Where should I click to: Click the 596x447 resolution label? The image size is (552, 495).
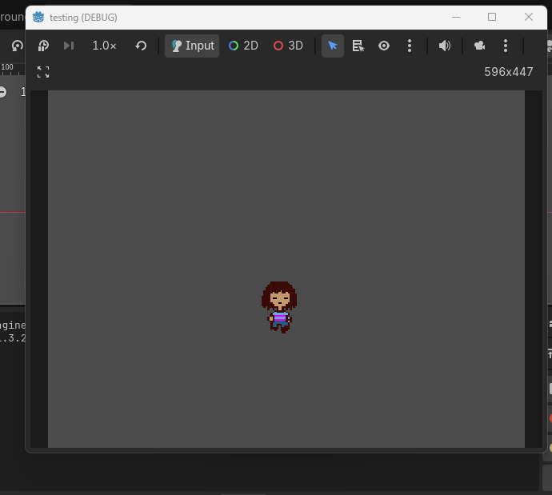508,72
